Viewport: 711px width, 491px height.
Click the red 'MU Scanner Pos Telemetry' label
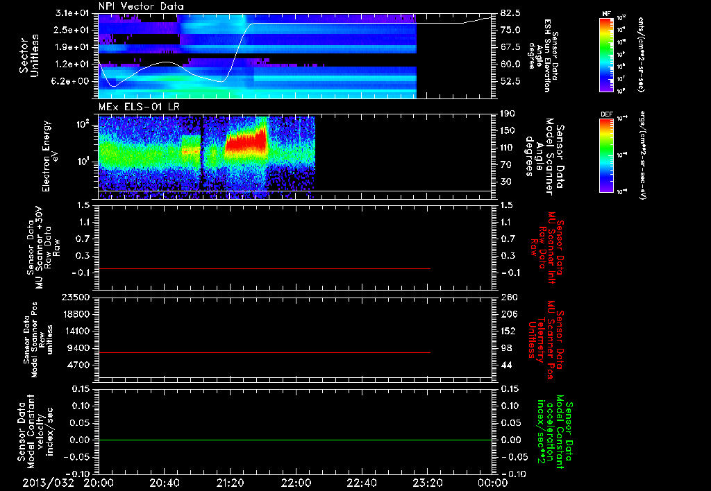tap(546, 340)
